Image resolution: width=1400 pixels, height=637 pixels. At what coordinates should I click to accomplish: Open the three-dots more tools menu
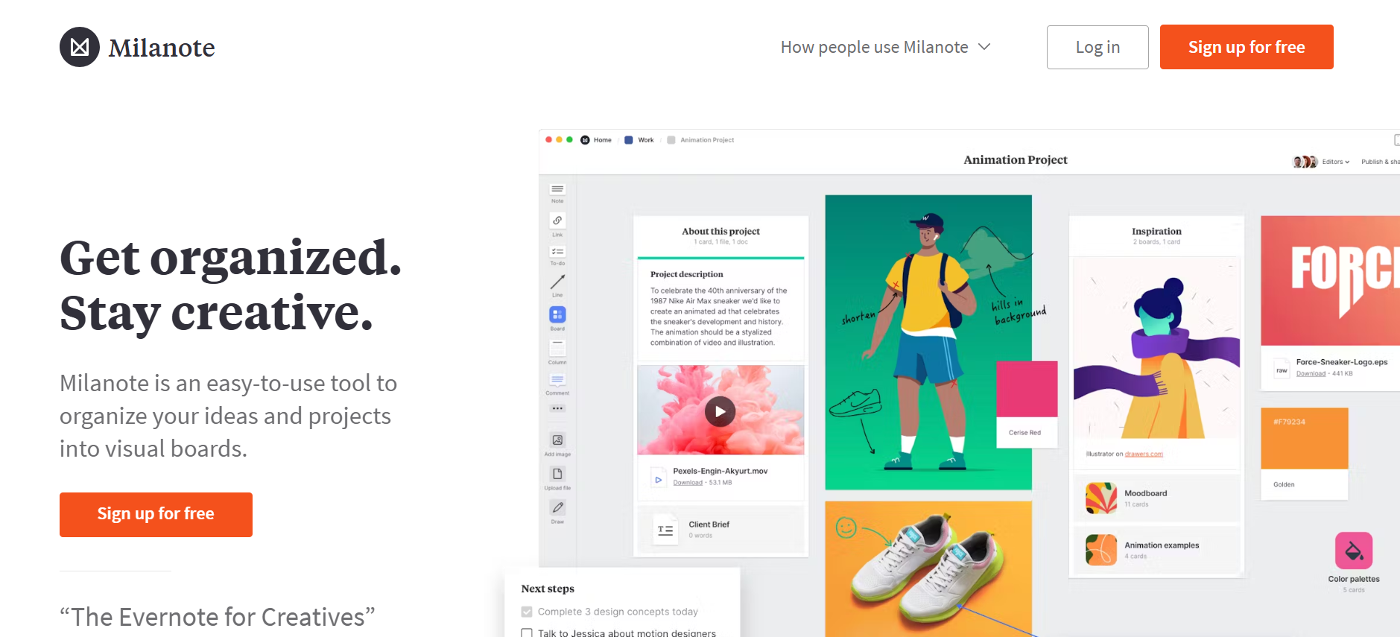pyautogui.click(x=557, y=408)
